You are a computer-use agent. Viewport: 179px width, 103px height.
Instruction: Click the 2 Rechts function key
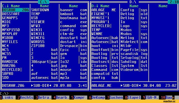pos(26,98)
